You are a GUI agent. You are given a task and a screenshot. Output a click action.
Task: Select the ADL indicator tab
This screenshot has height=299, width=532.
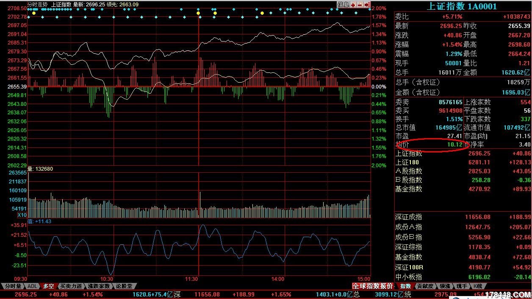33,286
